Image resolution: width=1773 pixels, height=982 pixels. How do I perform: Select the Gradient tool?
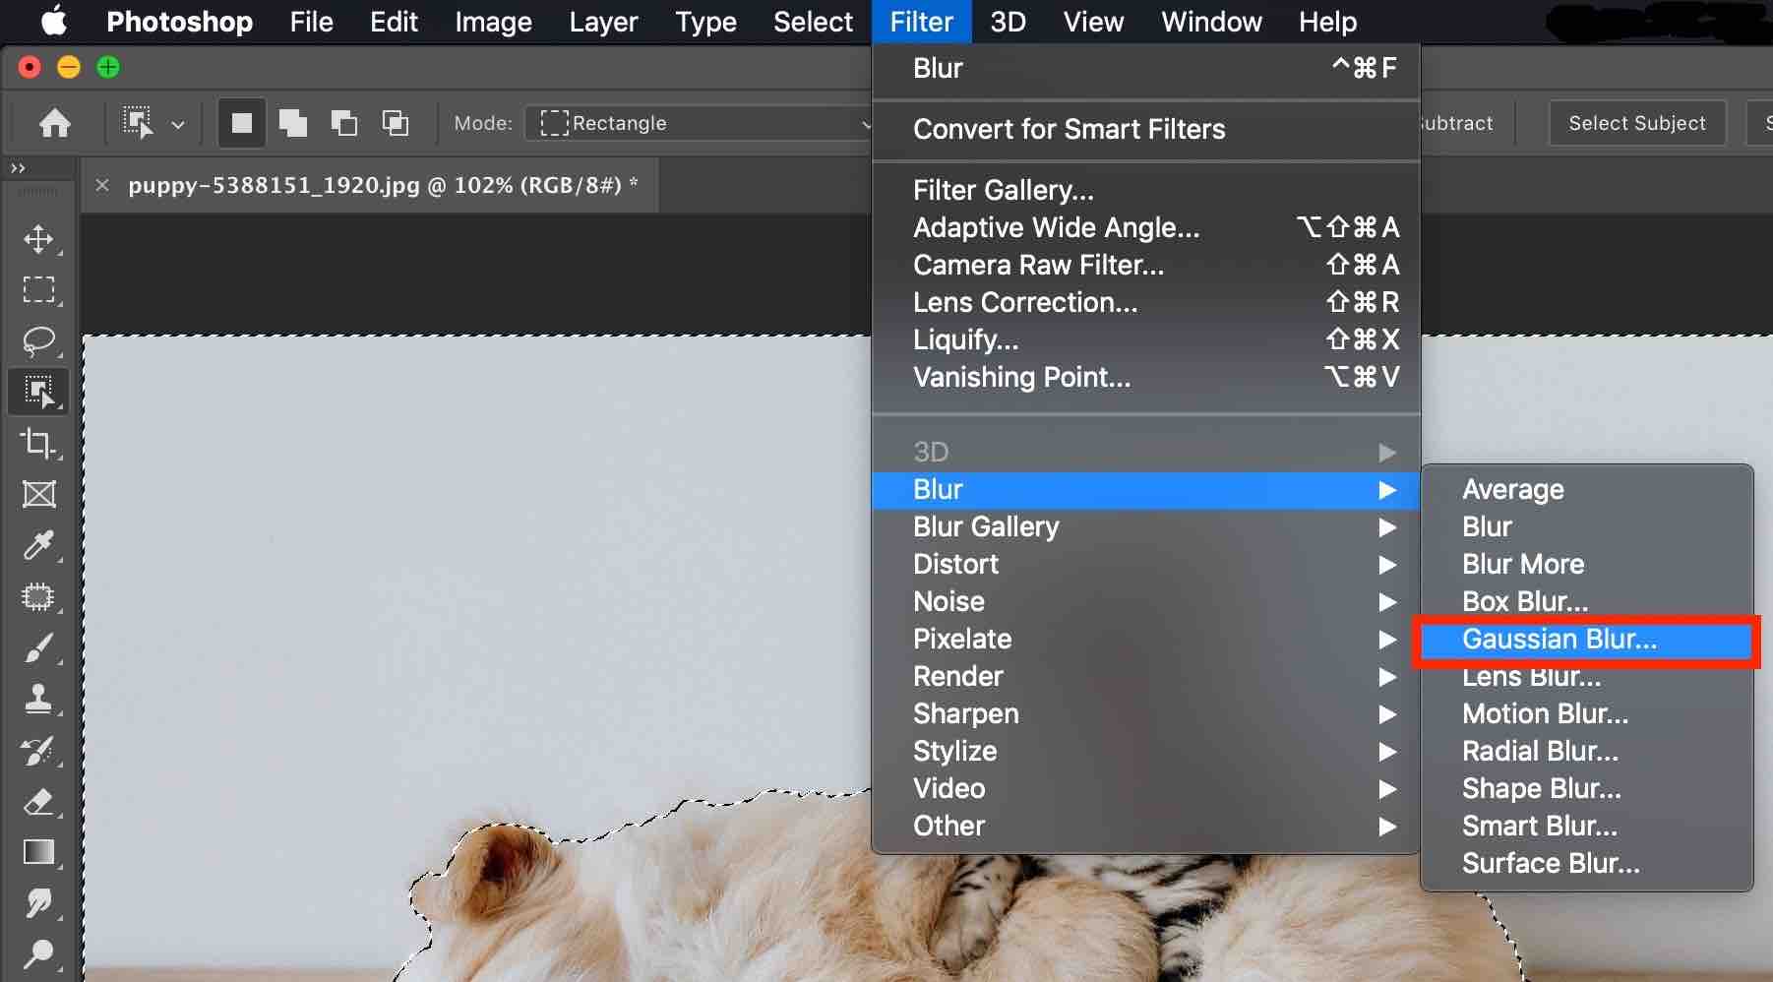click(38, 852)
